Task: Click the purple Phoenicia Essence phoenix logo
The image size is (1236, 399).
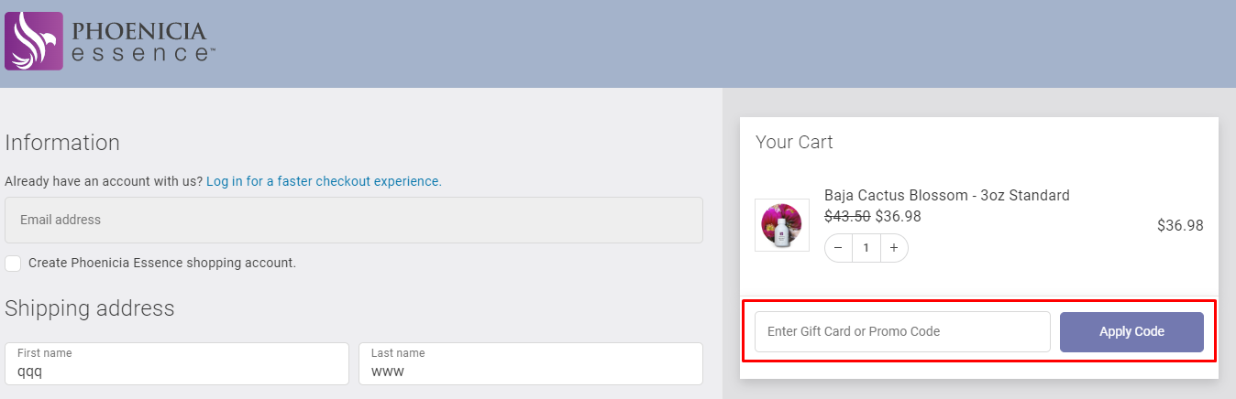Action: pyautogui.click(x=34, y=41)
